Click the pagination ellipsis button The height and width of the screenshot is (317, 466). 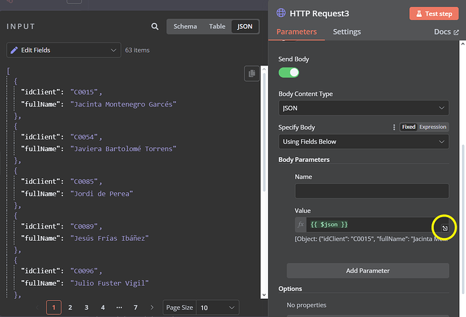coord(119,308)
